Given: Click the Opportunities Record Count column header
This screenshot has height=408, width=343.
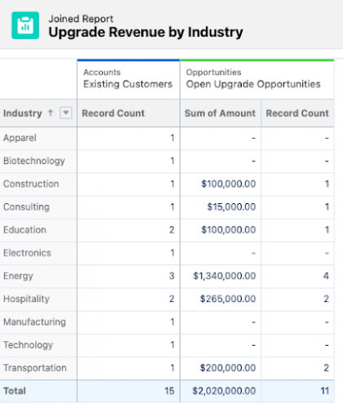Looking at the screenshot, I should 297,113.
